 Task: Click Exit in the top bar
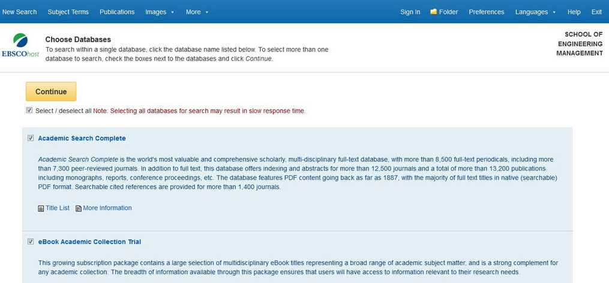pyautogui.click(x=596, y=12)
